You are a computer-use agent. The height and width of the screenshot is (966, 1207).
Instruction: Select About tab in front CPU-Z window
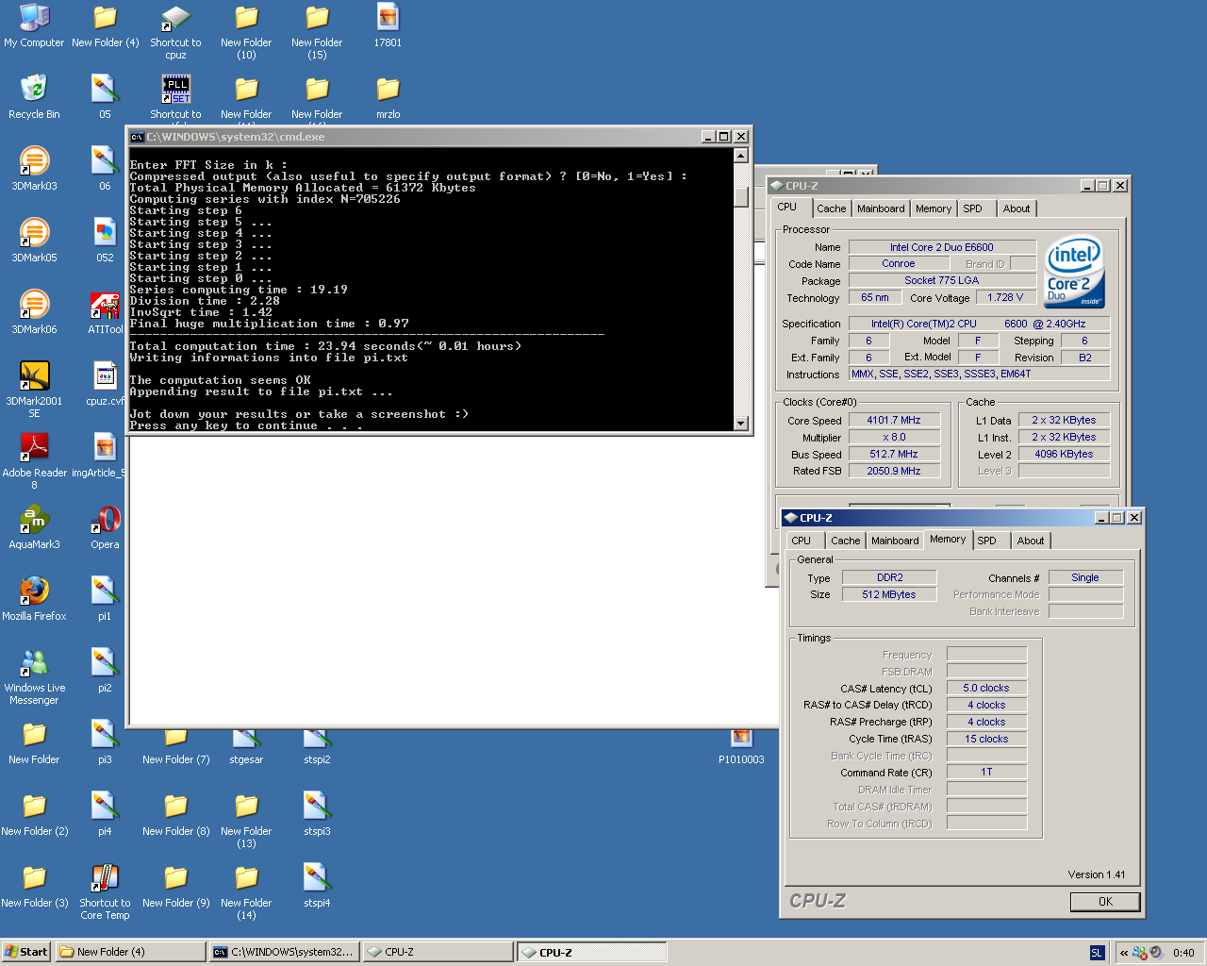point(1030,541)
